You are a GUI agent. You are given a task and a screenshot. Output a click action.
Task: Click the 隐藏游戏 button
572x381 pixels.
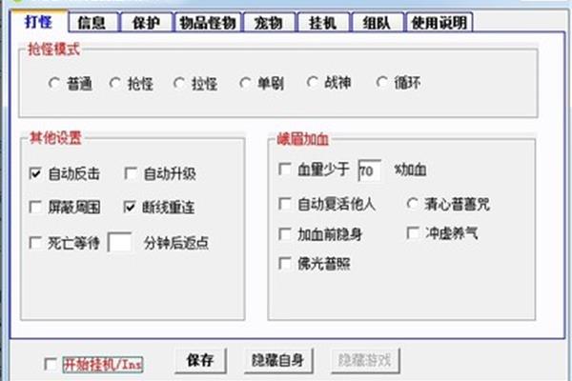pos(365,361)
